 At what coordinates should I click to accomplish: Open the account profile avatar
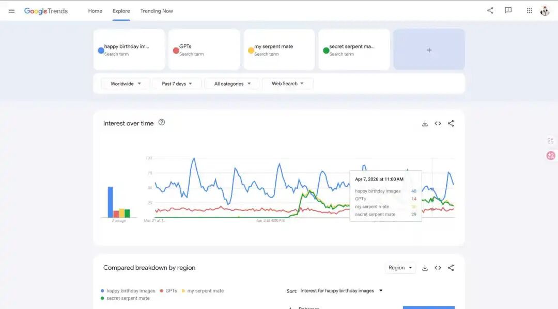click(x=545, y=11)
